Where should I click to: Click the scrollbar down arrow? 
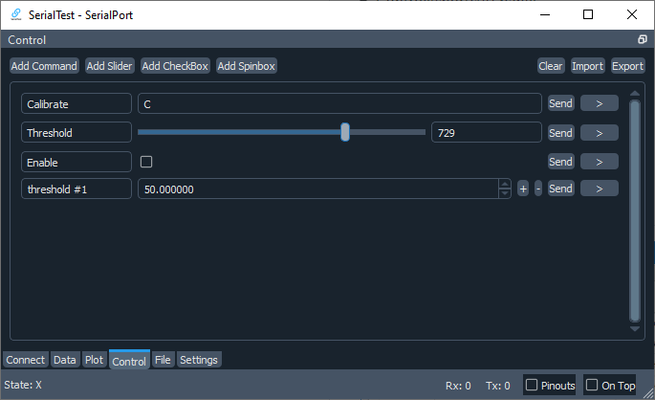tap(635, 329)
